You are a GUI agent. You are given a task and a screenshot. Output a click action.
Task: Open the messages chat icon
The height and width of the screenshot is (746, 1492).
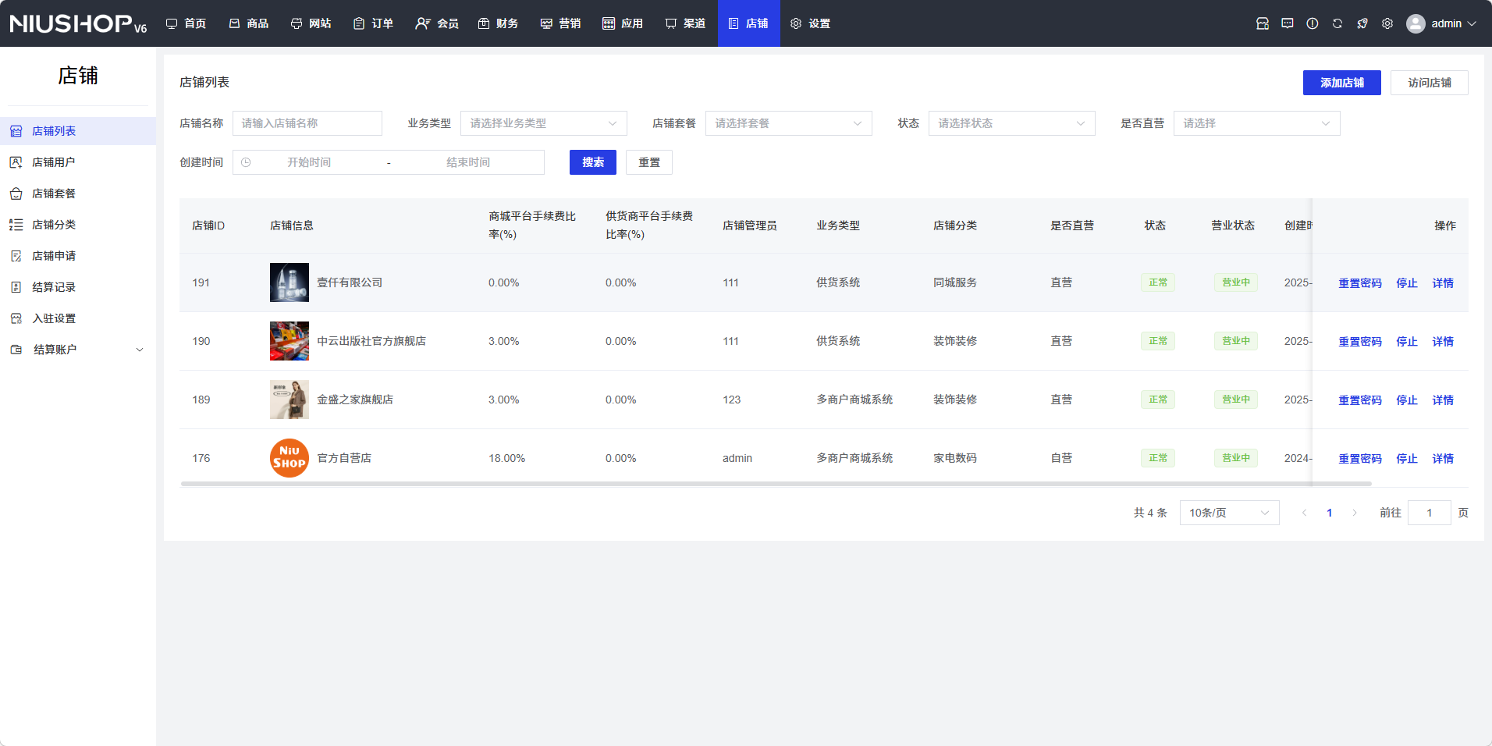coord(1288,23)
